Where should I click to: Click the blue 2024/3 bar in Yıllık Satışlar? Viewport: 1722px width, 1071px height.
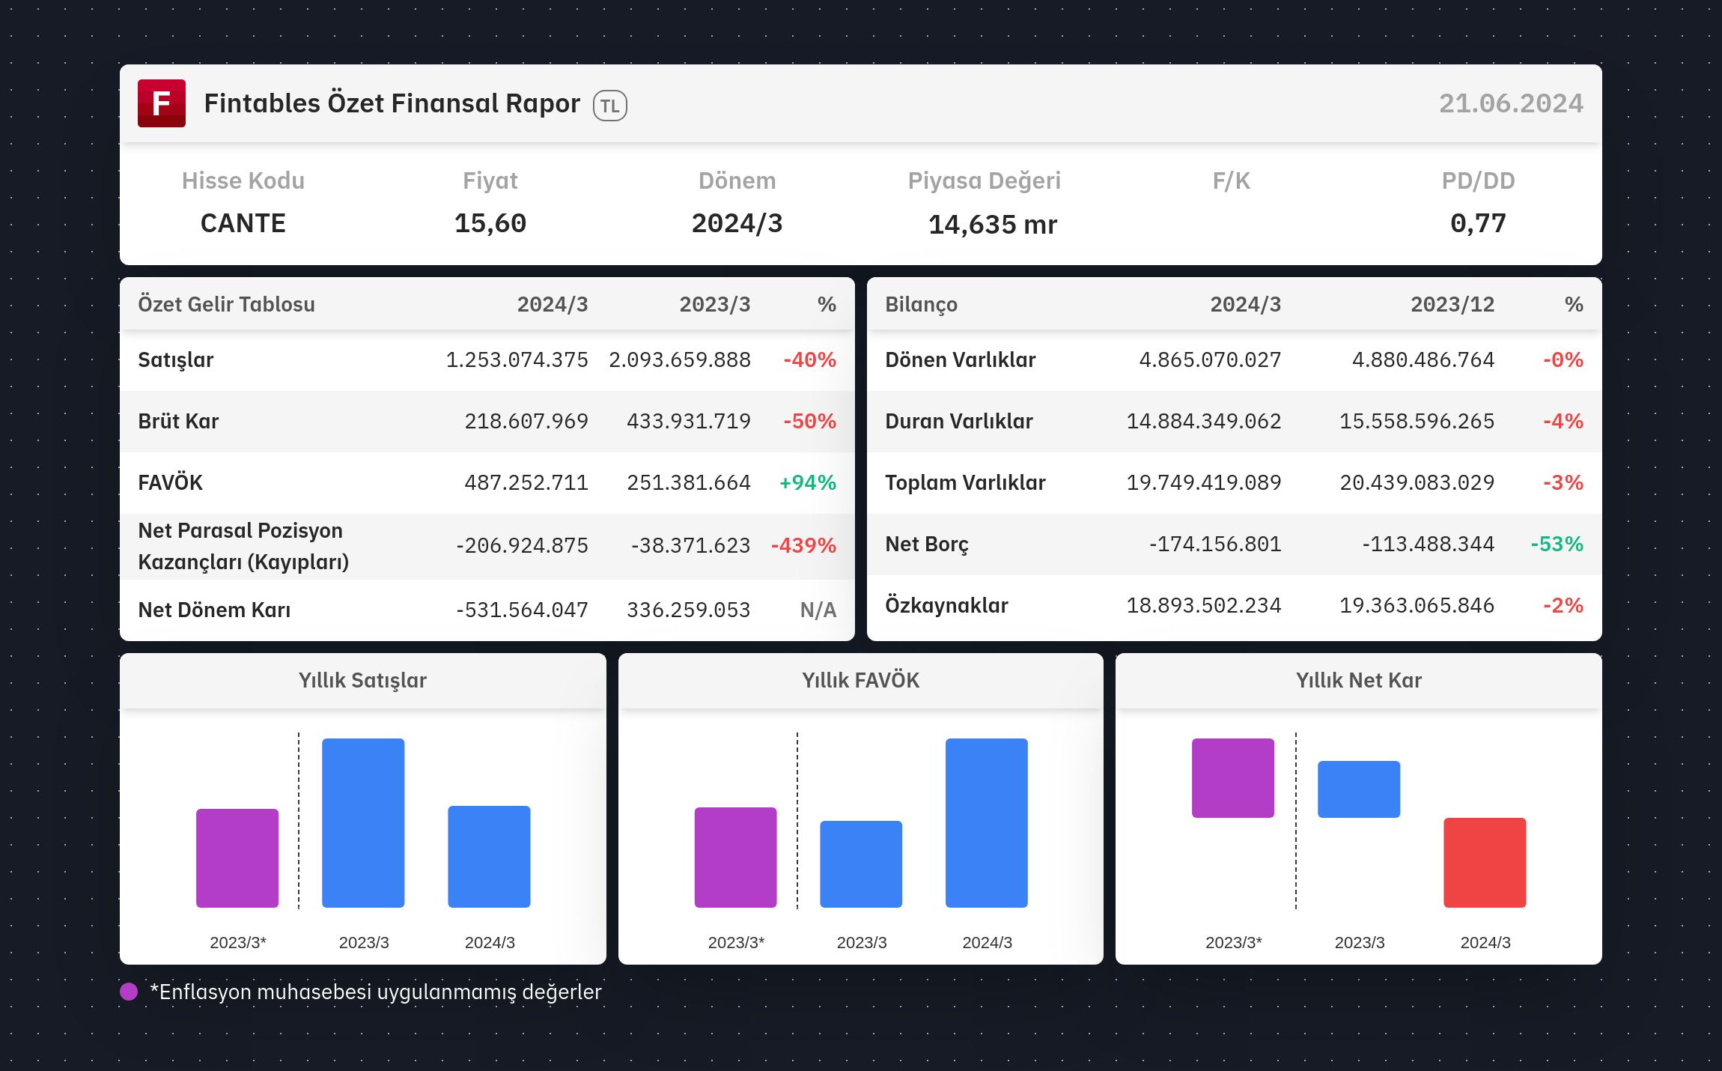pyautogui.click(x=489, y=857)
